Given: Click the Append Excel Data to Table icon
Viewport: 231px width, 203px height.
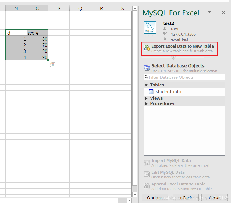Looking at the screenshot, I should (x=147, y=186).
